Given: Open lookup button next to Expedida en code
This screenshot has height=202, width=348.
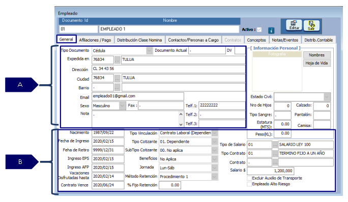Looking at the screenshot, I should tap(117, 60).
